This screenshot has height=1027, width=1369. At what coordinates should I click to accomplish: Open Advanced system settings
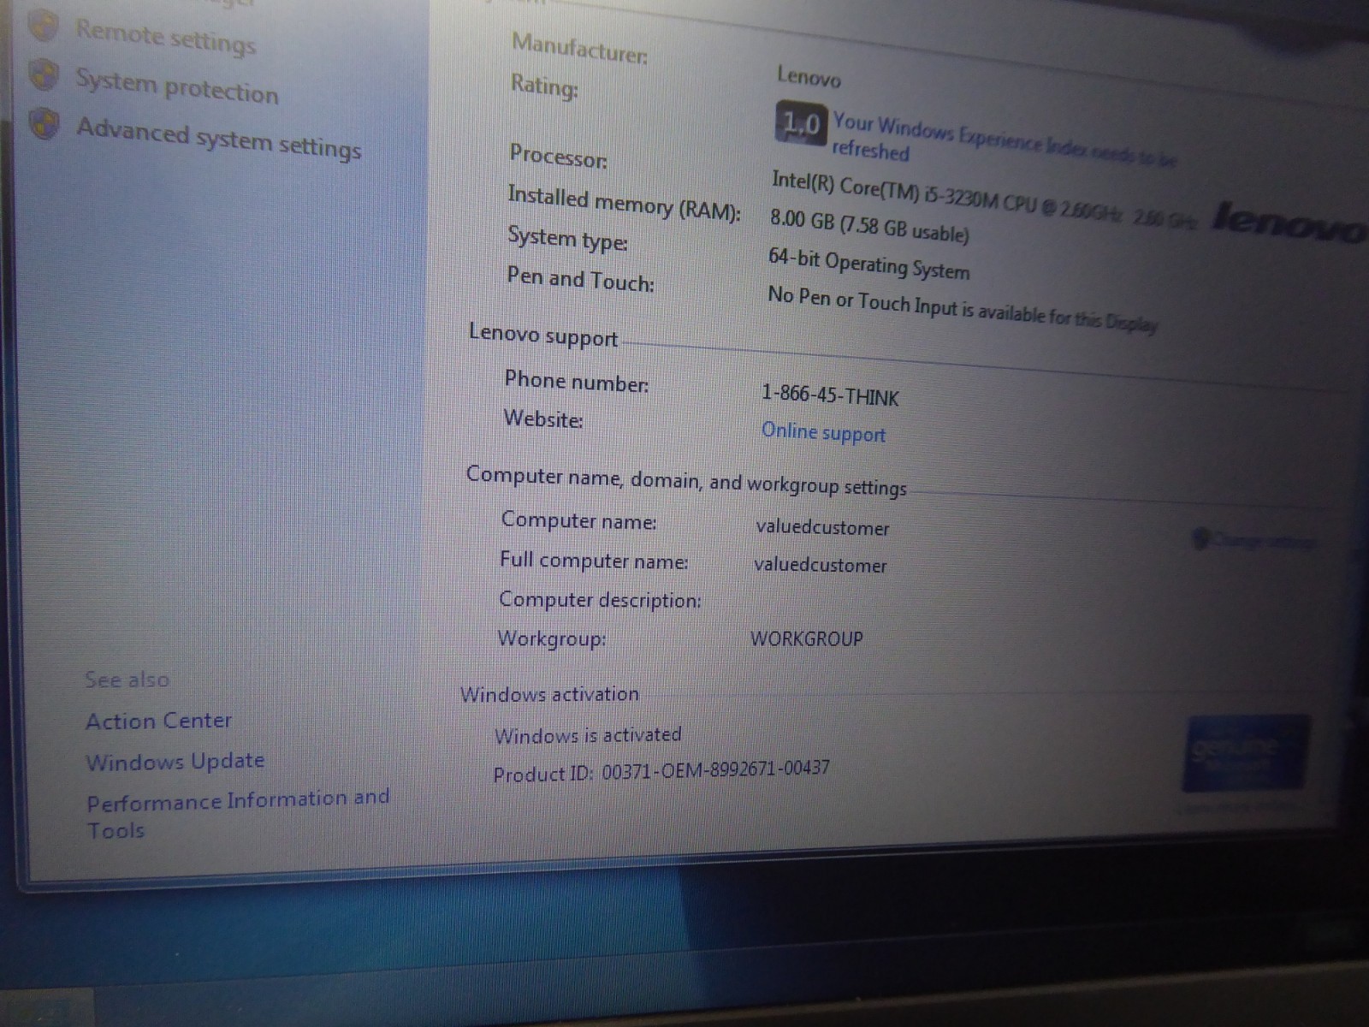[x=219, y=139]
